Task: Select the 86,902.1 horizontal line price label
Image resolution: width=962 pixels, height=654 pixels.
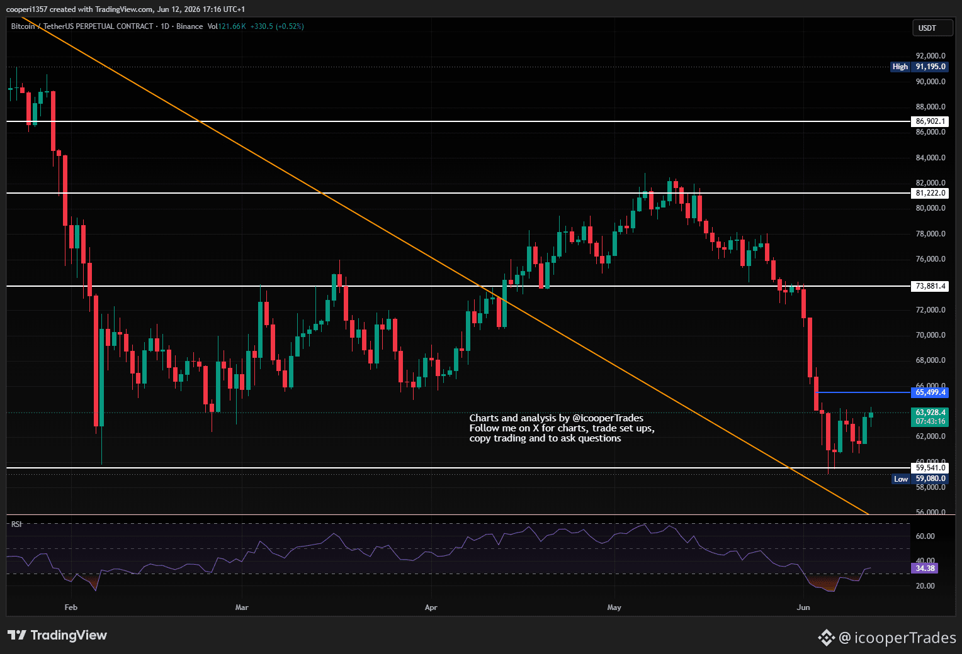Action: (x=930, y=121)
